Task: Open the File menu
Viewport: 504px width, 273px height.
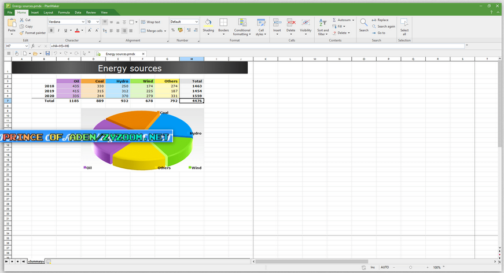Action: point(10,13)
